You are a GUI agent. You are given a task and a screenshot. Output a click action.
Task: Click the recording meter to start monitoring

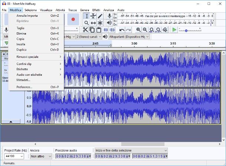click(165, 16)
